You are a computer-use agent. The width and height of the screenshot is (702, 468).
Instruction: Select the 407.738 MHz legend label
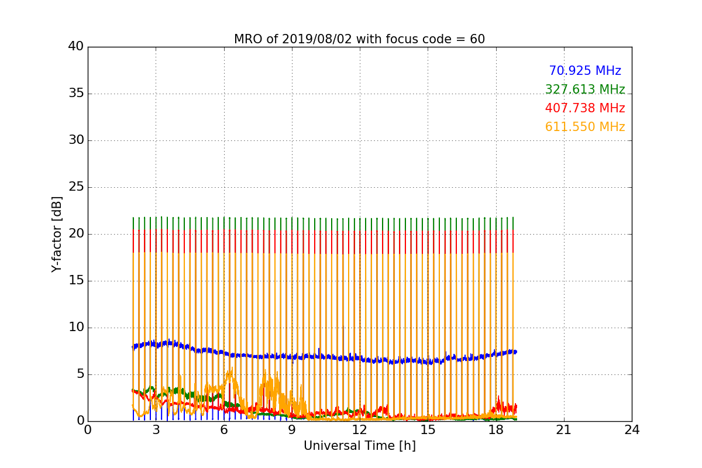pyautogui.click(x=585, y=108)
